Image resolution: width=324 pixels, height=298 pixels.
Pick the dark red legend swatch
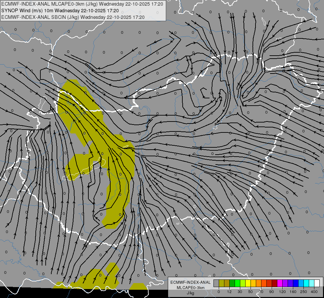click(274, 283)
